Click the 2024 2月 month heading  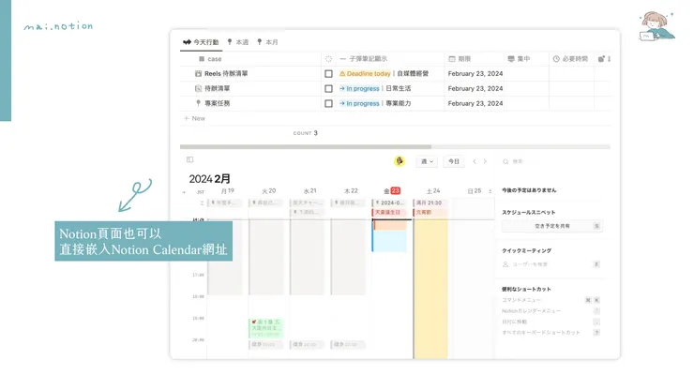[210, 179]
